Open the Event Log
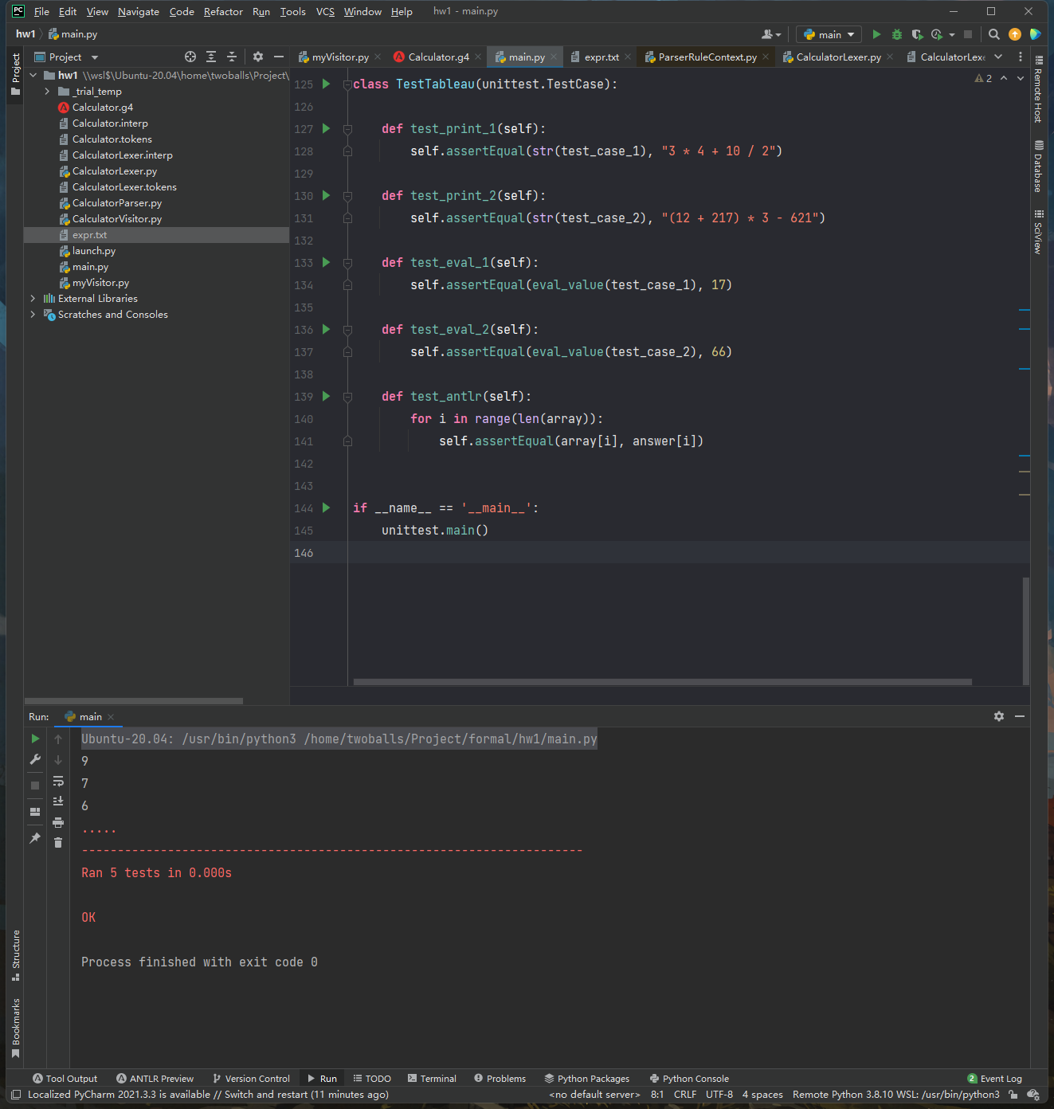Image resolution: width=1054 pixels, height=1109 pixels. 994,1079
